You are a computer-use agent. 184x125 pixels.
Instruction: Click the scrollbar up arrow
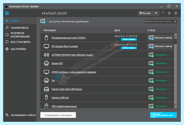tap(175, 37)
